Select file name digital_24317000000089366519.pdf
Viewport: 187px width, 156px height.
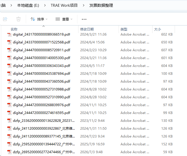(x=41, y=34)
